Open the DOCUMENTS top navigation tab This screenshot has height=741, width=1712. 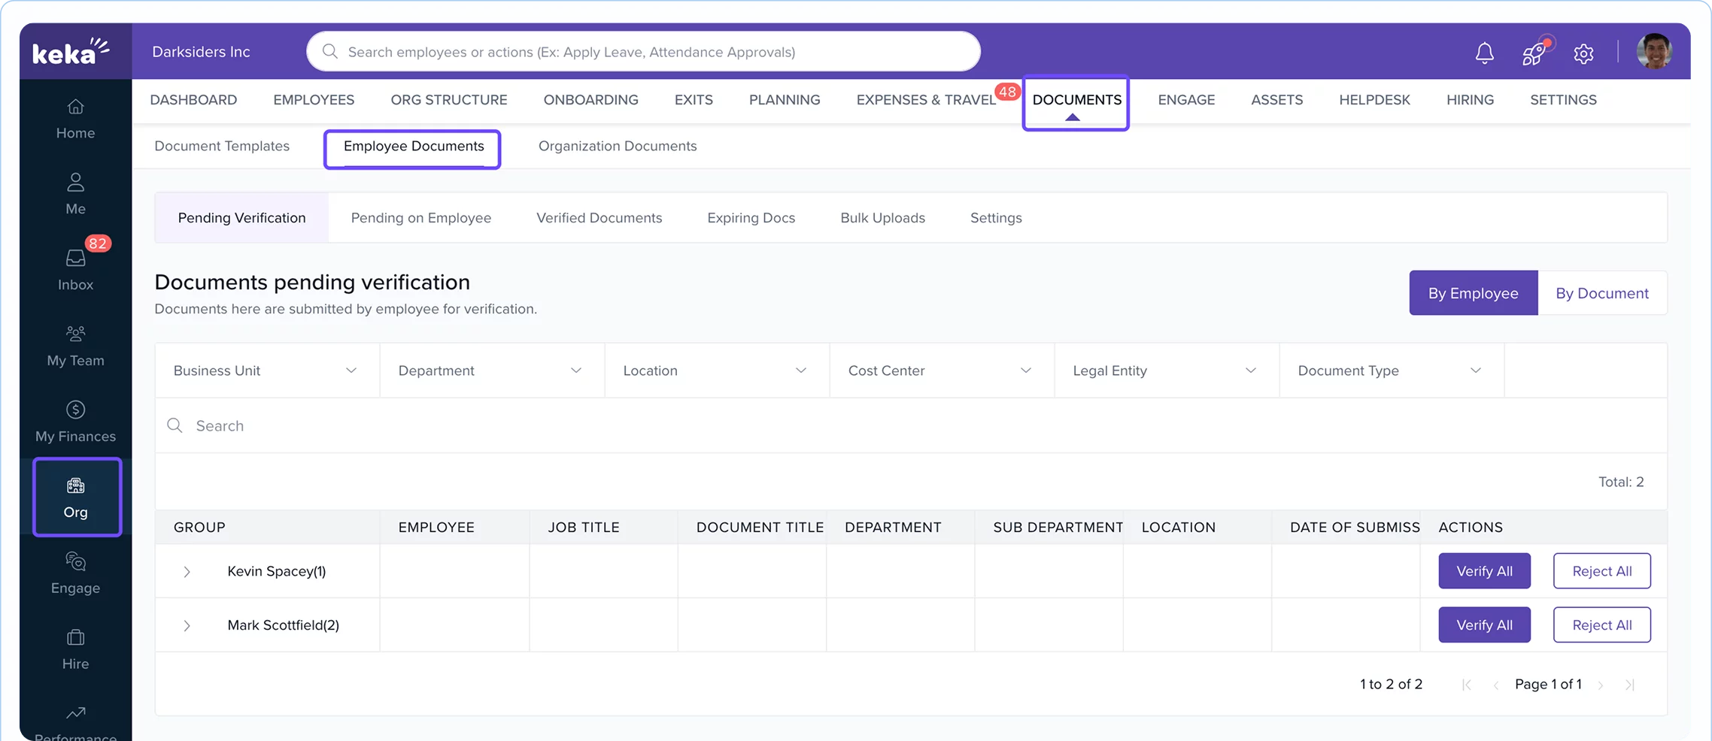pos(1076,101)
